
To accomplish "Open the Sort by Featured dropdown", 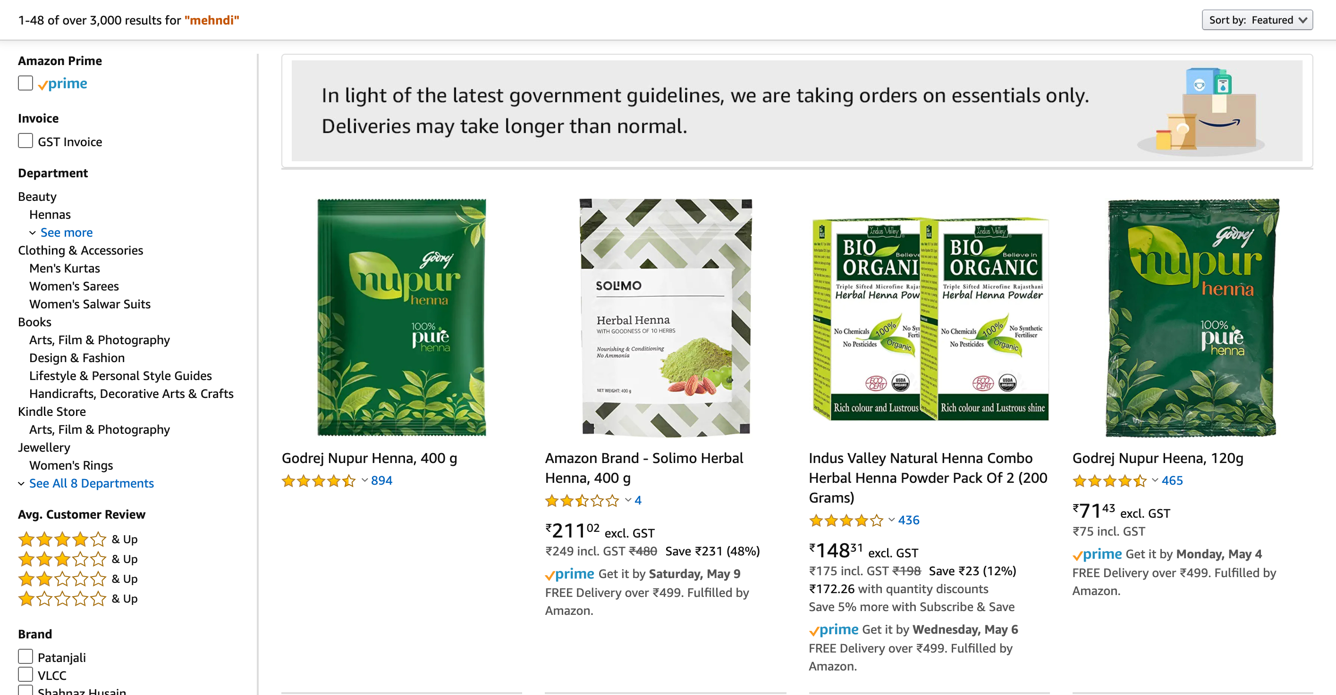I will click(x=1257, y=20).
